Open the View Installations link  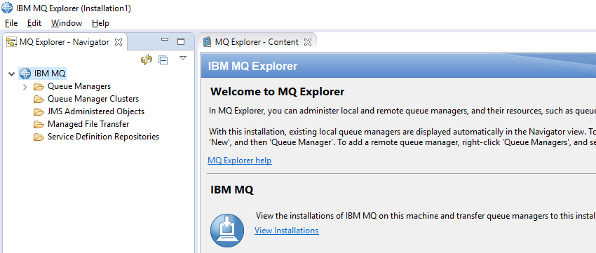287,230
